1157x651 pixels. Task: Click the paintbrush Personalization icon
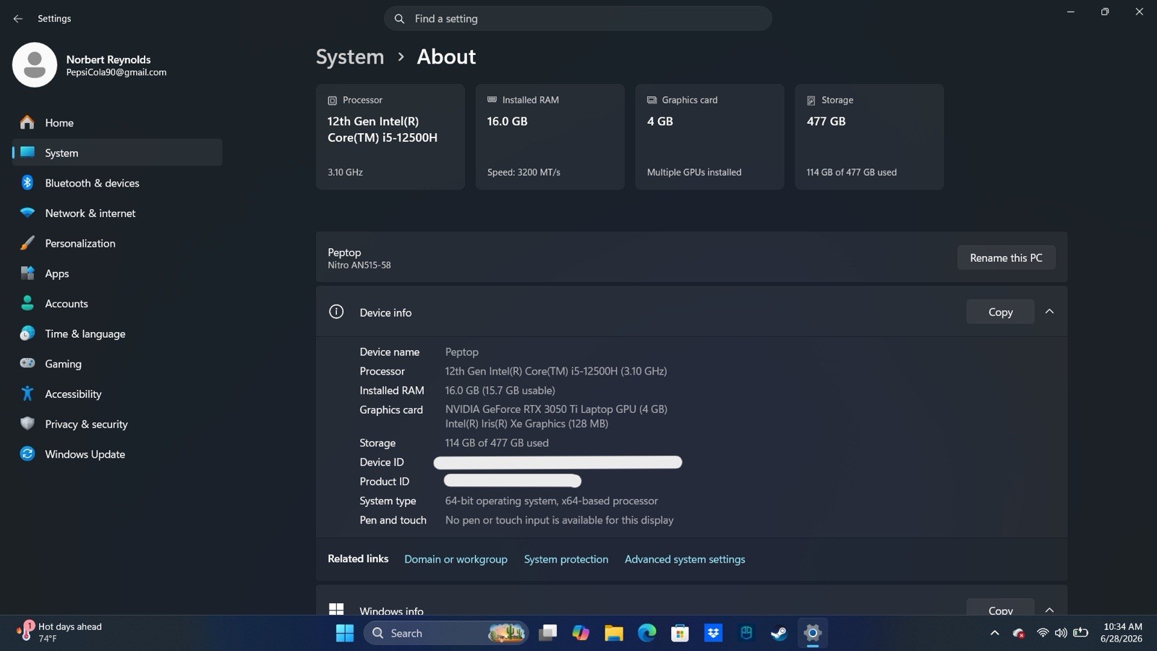pos(27,243)
